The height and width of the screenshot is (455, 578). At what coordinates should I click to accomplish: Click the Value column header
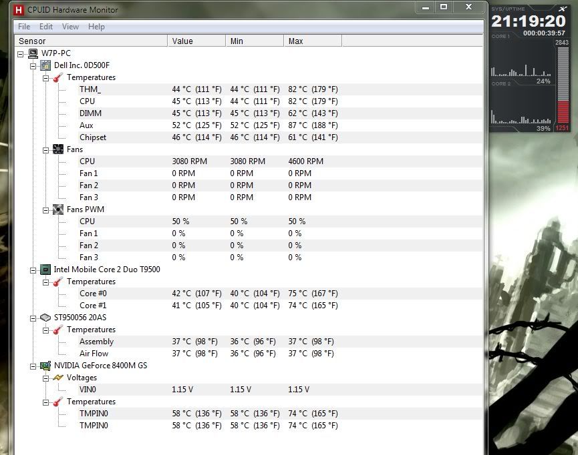(196, 41)
